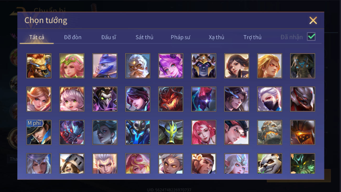Image resolution: width=341 pixels, height=192 pixels.
Task: Open the Đấu sĩ category tab
Action: (109, 37)
